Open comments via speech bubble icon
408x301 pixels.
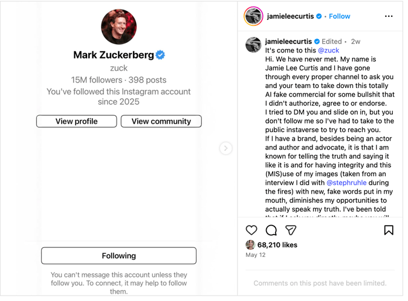(x=271, y=230)
